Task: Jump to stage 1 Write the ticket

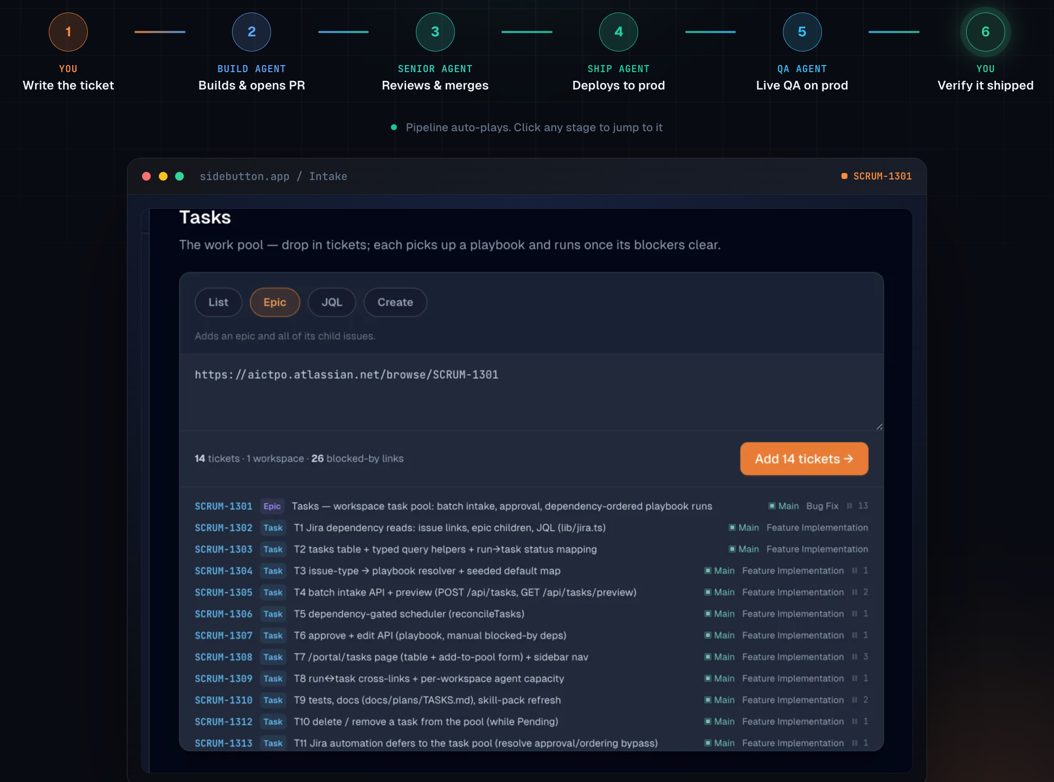Action: 68,32
